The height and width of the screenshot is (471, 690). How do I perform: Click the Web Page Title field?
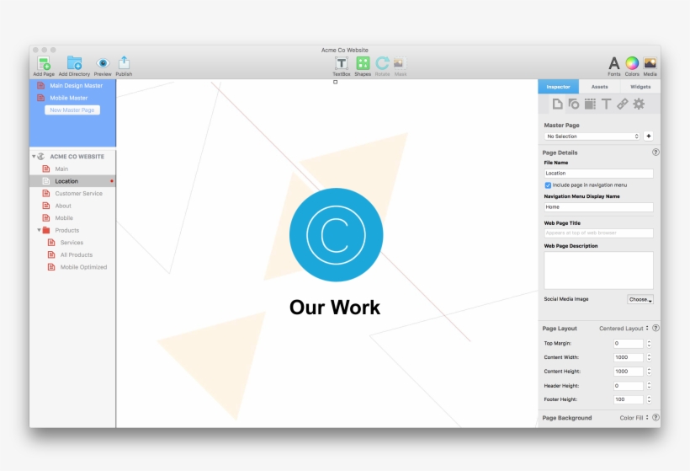598,233
